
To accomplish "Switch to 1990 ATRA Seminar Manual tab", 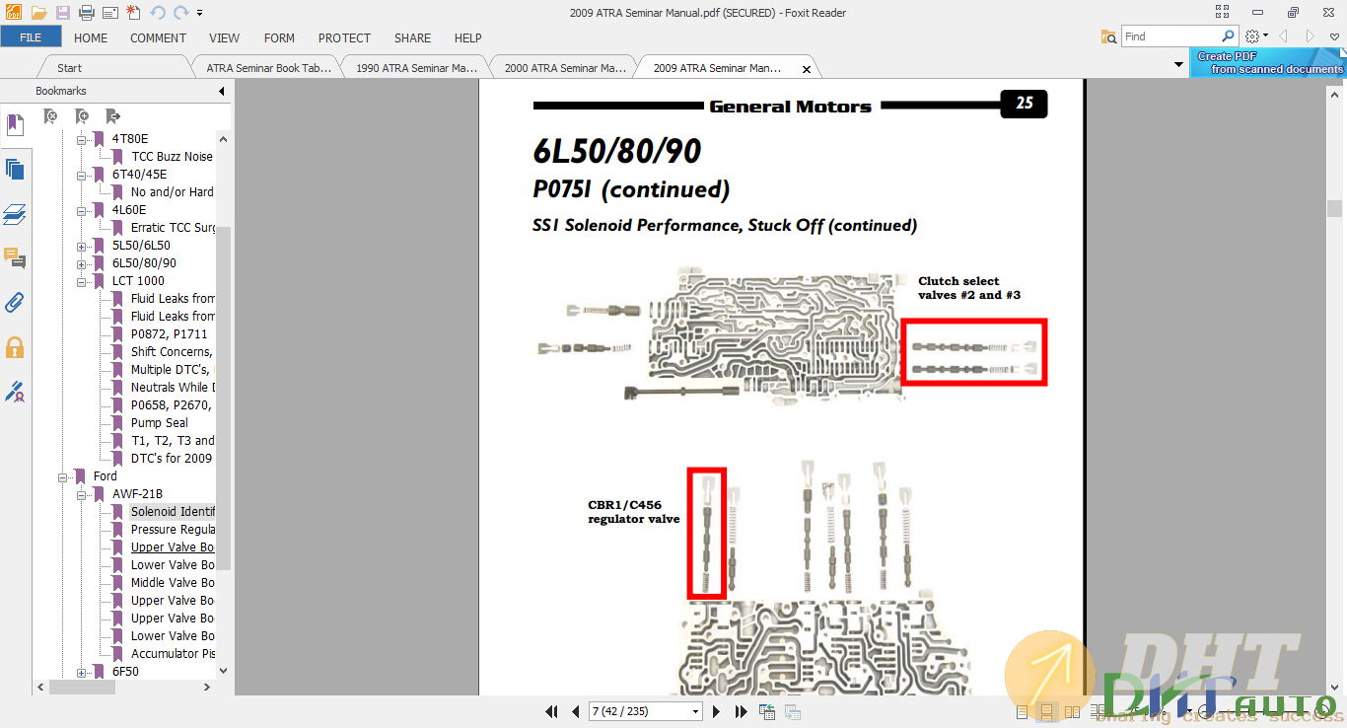I will (415, 68).
